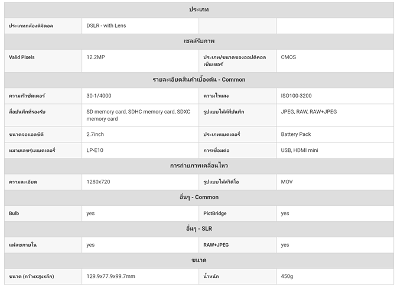Image resolution: width=397 pixels, height=291 pixels.
Task: Select the 2.7inch LCD size value
Action: coord(96,134)
